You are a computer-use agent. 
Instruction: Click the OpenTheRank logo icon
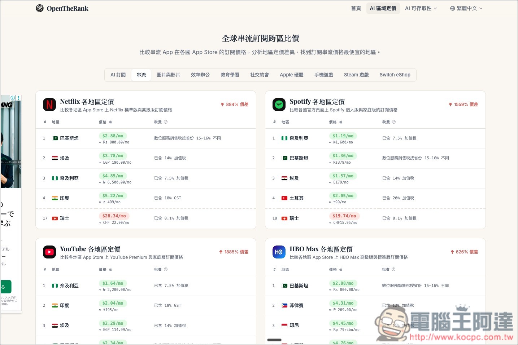pos(40,8)
